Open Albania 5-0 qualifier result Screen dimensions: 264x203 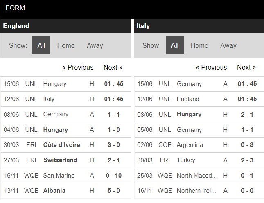click(x=65, y=191)
